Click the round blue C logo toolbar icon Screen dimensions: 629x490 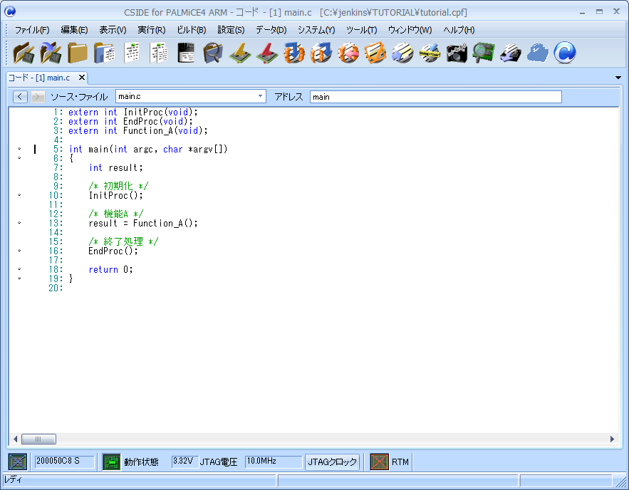click(565, 53)
